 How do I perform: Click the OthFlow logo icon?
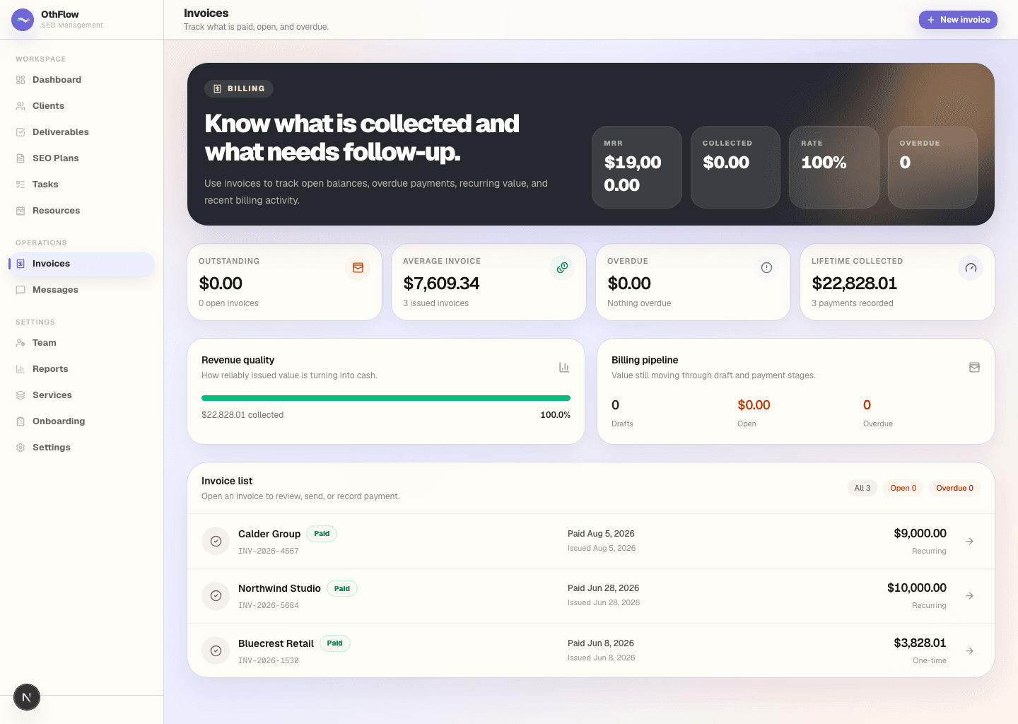23,20
